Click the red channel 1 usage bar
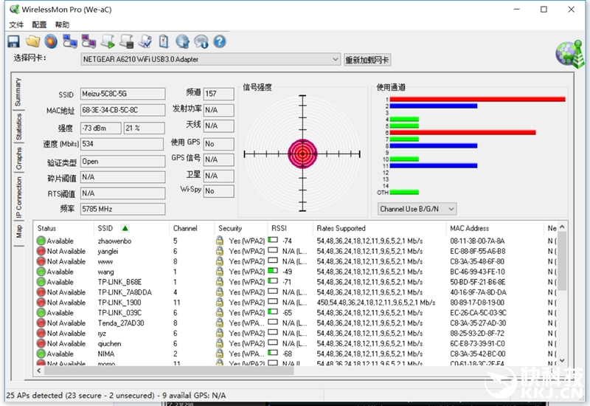Image resolution: width=590 pixels, height=406 pixels. click(x=476, y=99)
